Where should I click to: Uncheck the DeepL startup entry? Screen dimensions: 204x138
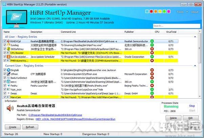point(5,93)
